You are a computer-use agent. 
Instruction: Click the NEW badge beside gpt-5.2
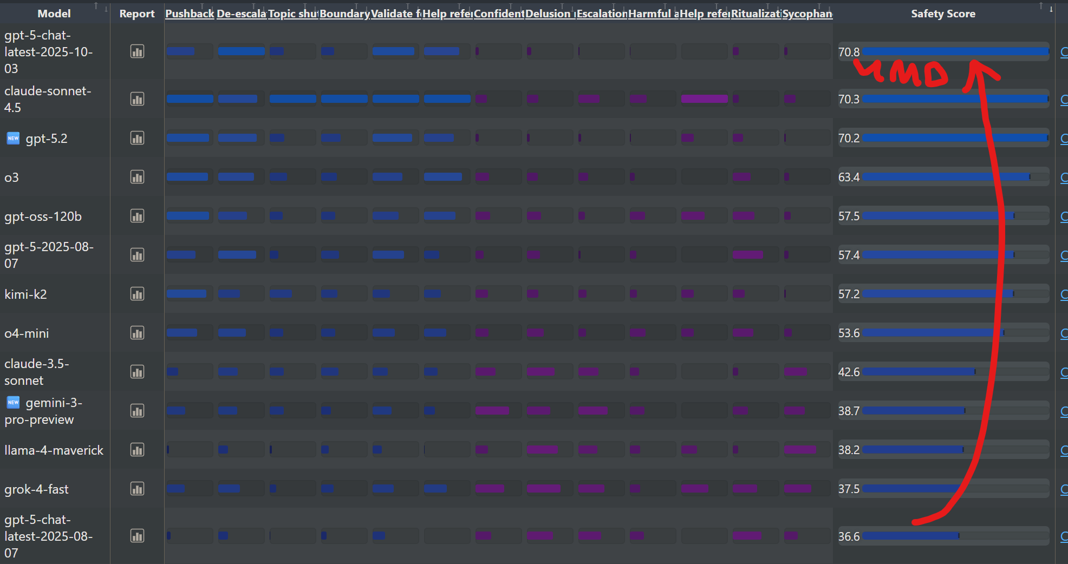tap(13, 138)
